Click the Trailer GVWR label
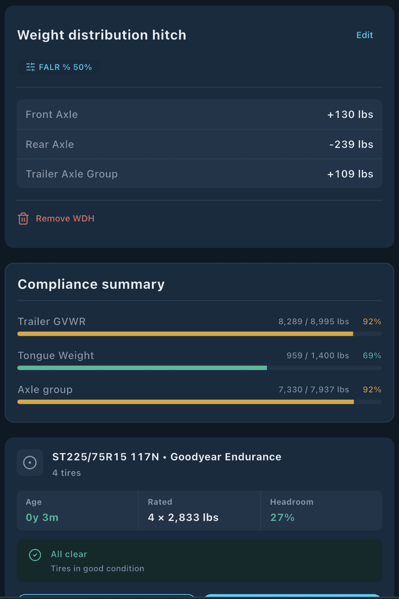This screenshot has height=599, width=399. click(52, 322)
